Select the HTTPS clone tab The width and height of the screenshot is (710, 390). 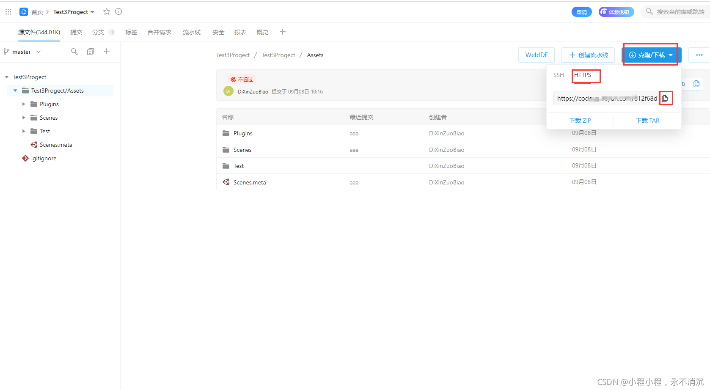(x=583, y=75)
